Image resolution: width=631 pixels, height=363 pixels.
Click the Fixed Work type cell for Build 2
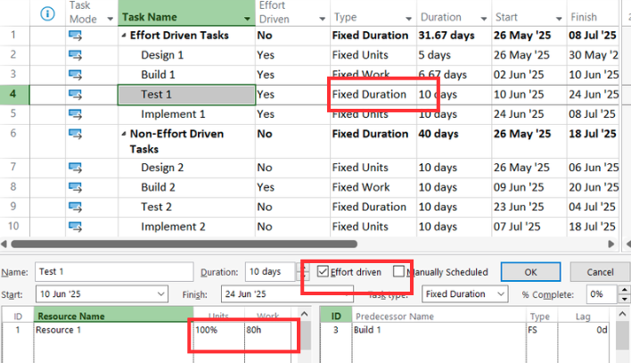(373, 187)
